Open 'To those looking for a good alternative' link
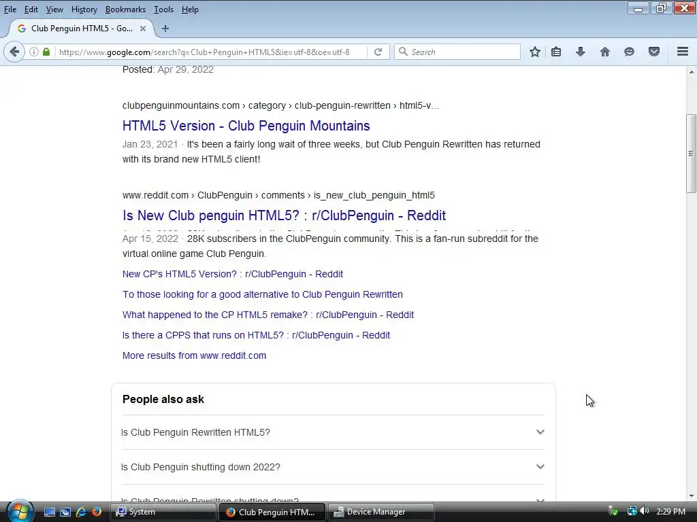Image resolution: width=697 pixels, height=522 pixels. coord(262,294)
